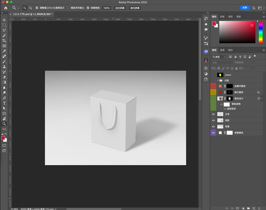Create a new layer icon
The width and height of the screenshot is (266, 210).
(254, 208)
